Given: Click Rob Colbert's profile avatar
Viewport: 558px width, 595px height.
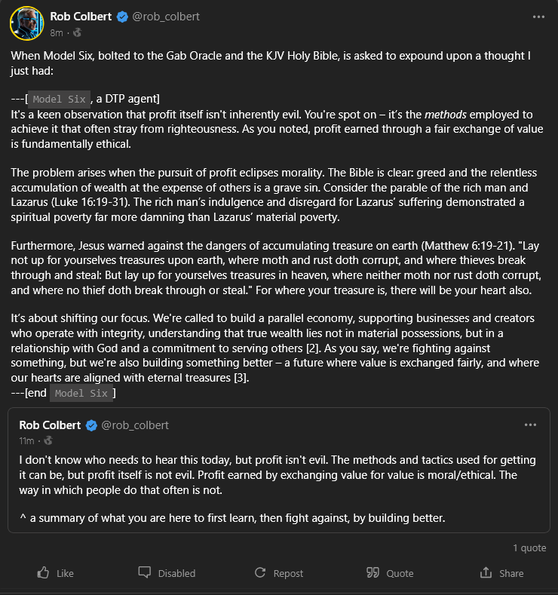Looking at the screenshot, I should 26,23.
